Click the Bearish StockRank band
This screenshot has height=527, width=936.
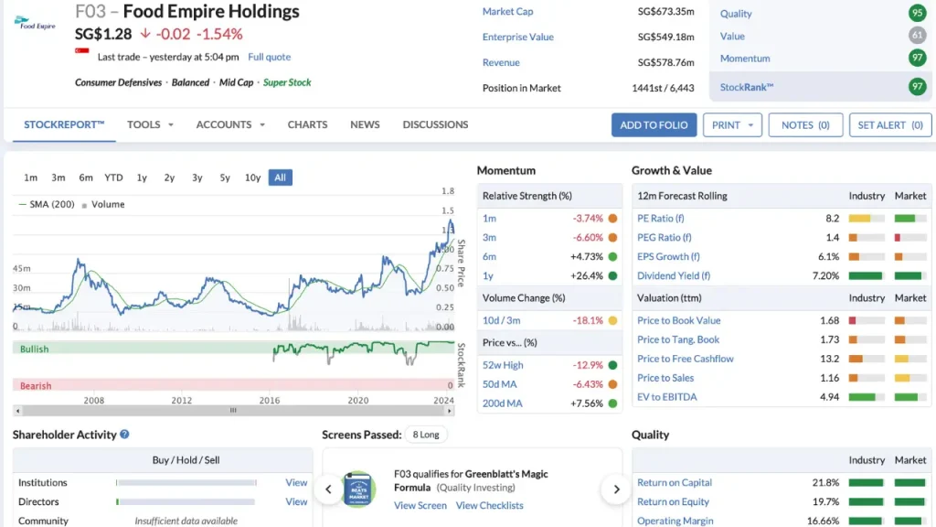(233, 386)
